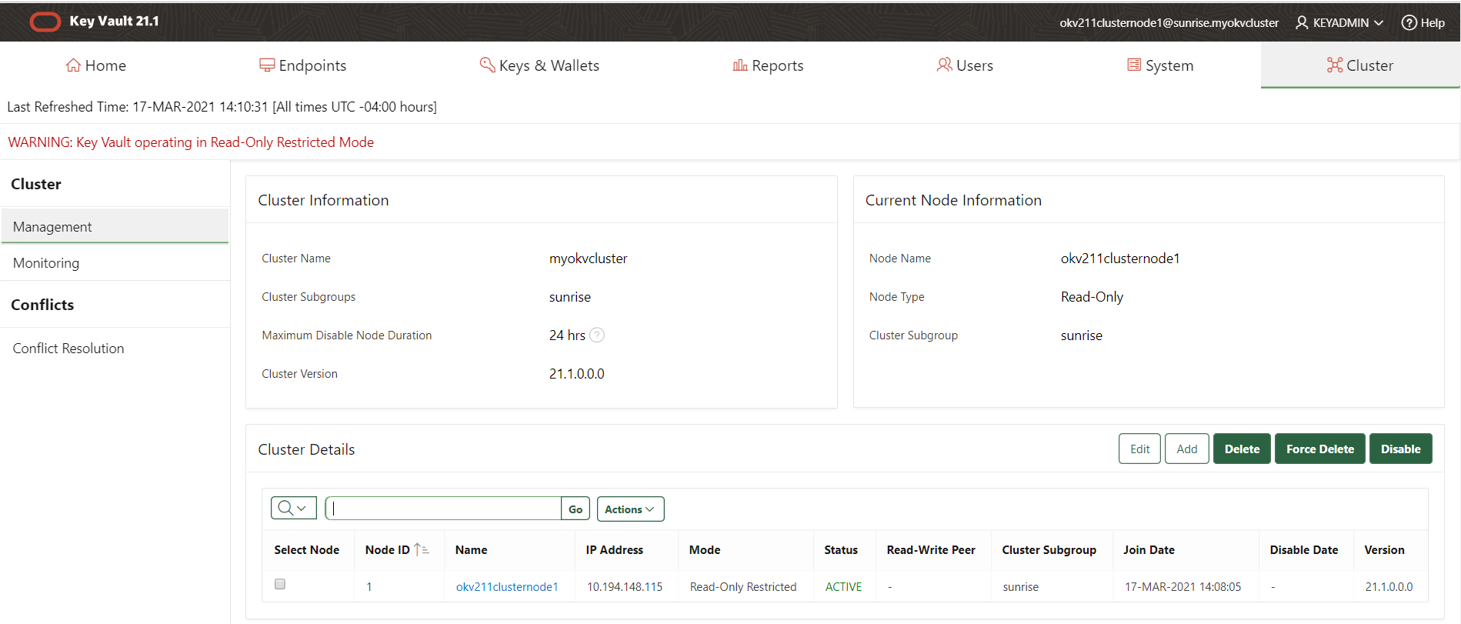Viewport: 1461px width, 624px height.
Task: Open the okv211clusternode1 node link
Action: click(507, 587)
